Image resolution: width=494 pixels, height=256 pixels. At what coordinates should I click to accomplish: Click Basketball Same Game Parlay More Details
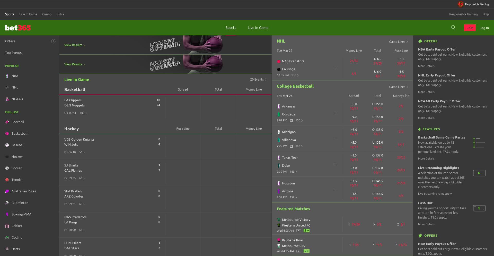pos(426,159)
